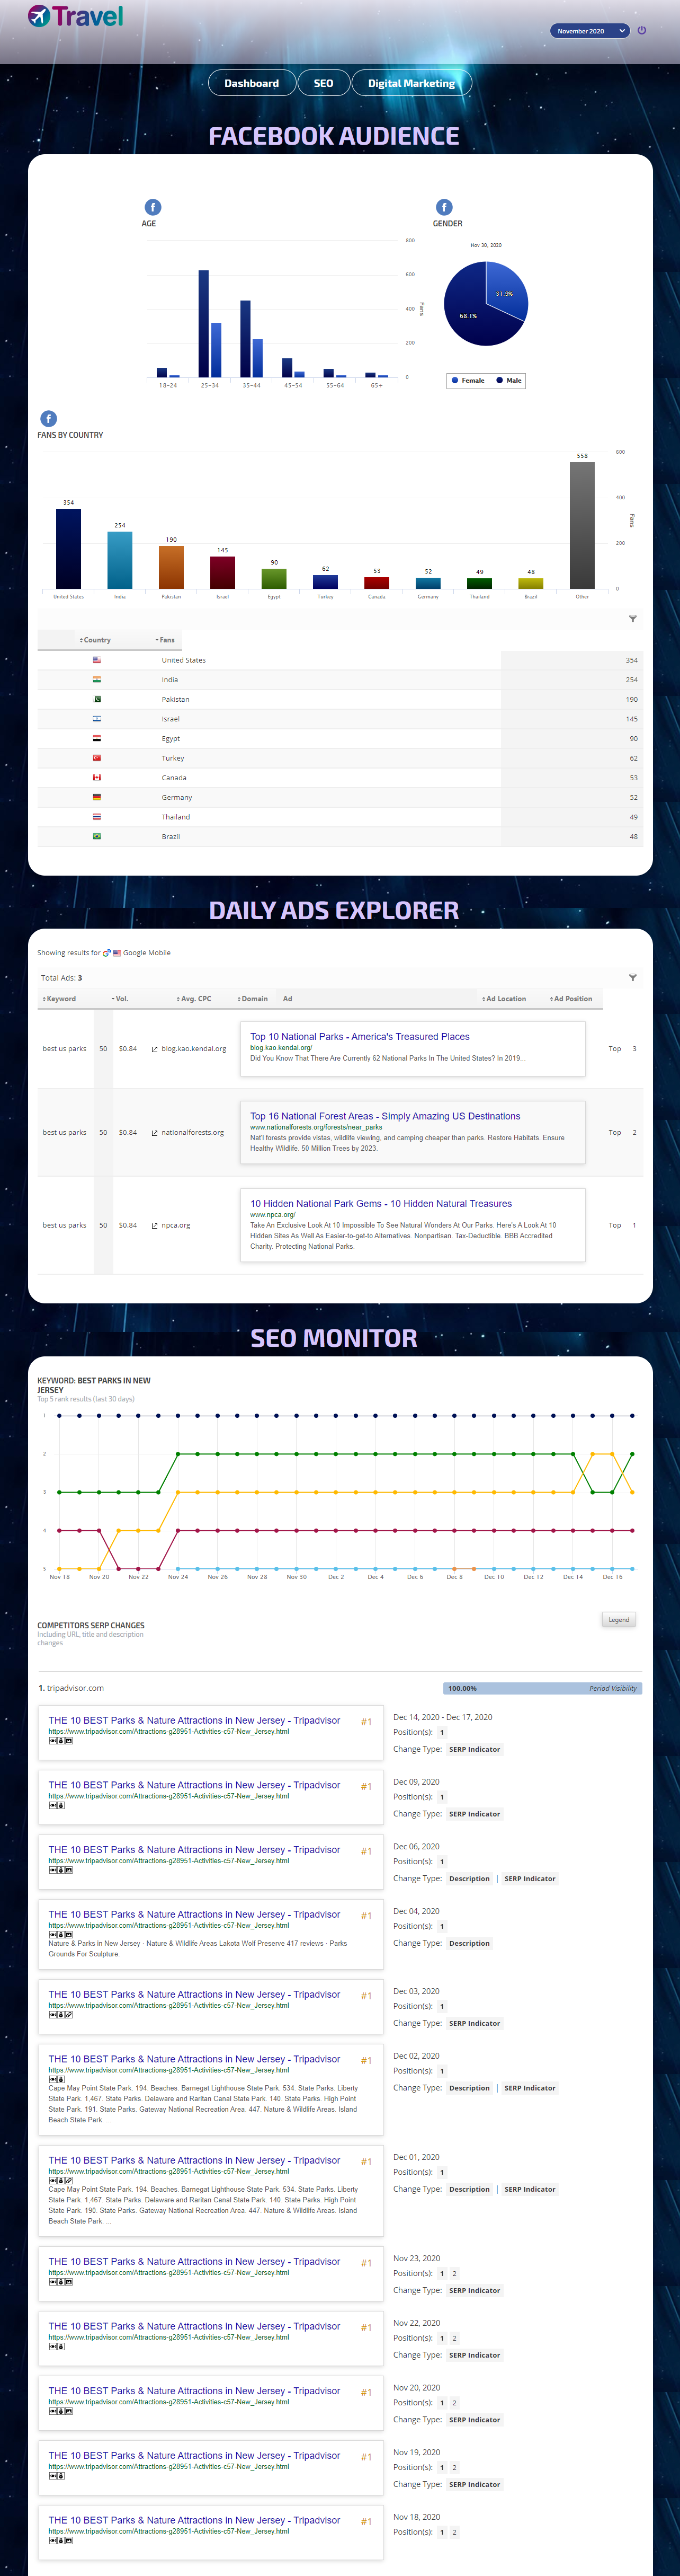This screenshot has width=680, height=2576.
Task: Open the filter icon under the country chart
Action: (x=632, y=619)
